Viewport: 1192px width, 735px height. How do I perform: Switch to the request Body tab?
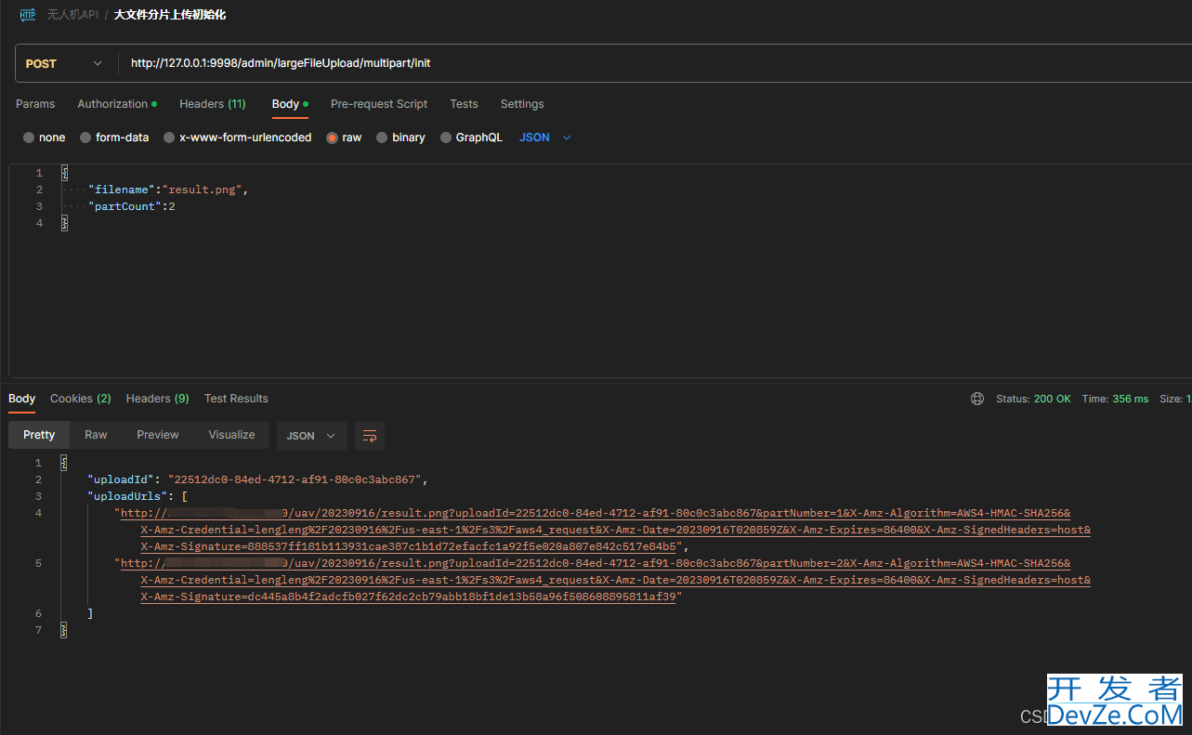[290, 104]
